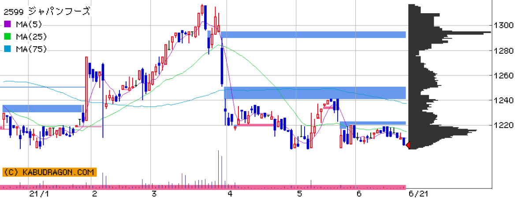This screenshot has height=199, width=529.
Task: Click the '(C) KABUDRAGON.COM' copyright label
Action: [x=49, y=172]
